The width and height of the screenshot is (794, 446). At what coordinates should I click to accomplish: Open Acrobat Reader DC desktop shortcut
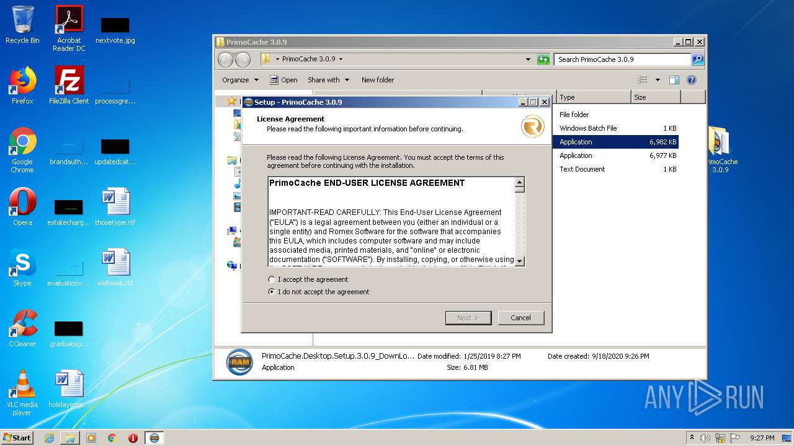click(69, 28)
